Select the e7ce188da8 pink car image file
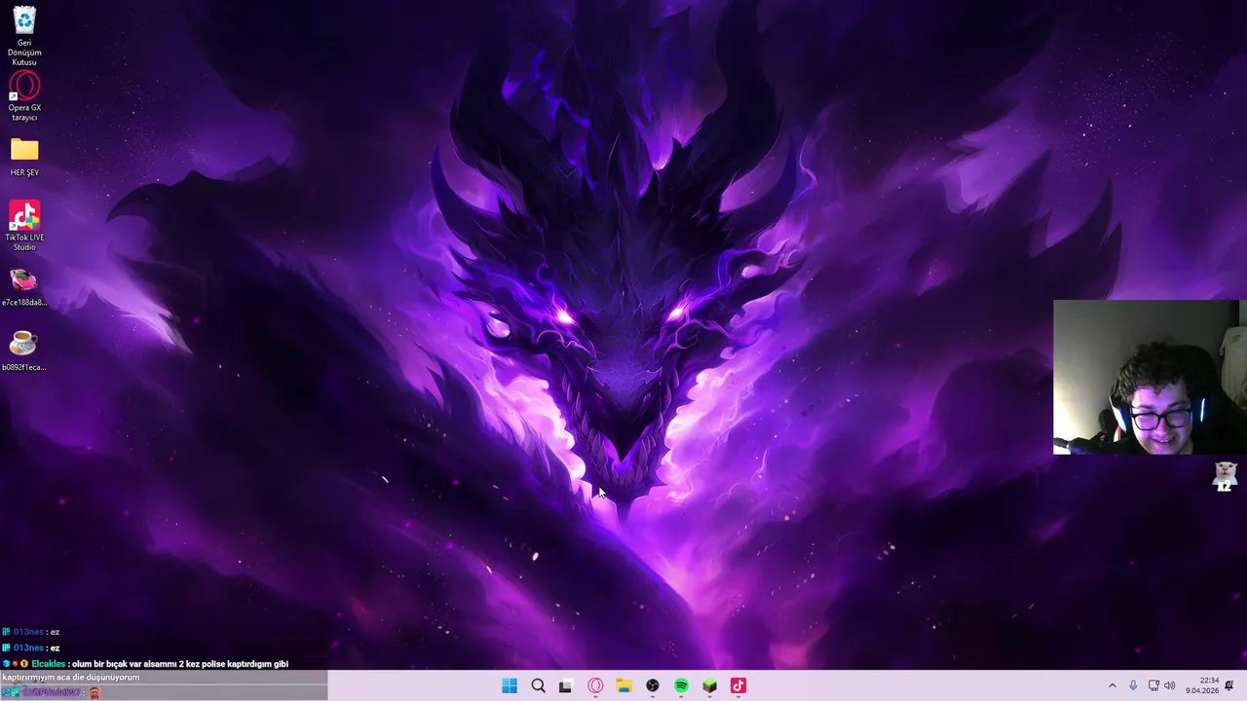The image size is (1247, 701). point(24,287)
